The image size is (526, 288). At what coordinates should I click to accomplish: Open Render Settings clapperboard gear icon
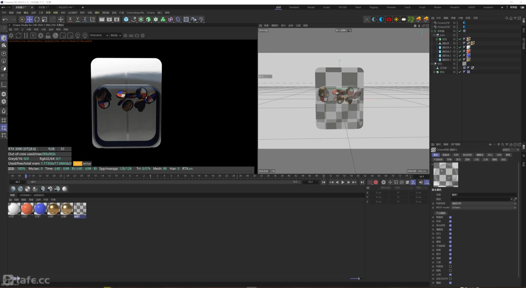click(117, 19)
